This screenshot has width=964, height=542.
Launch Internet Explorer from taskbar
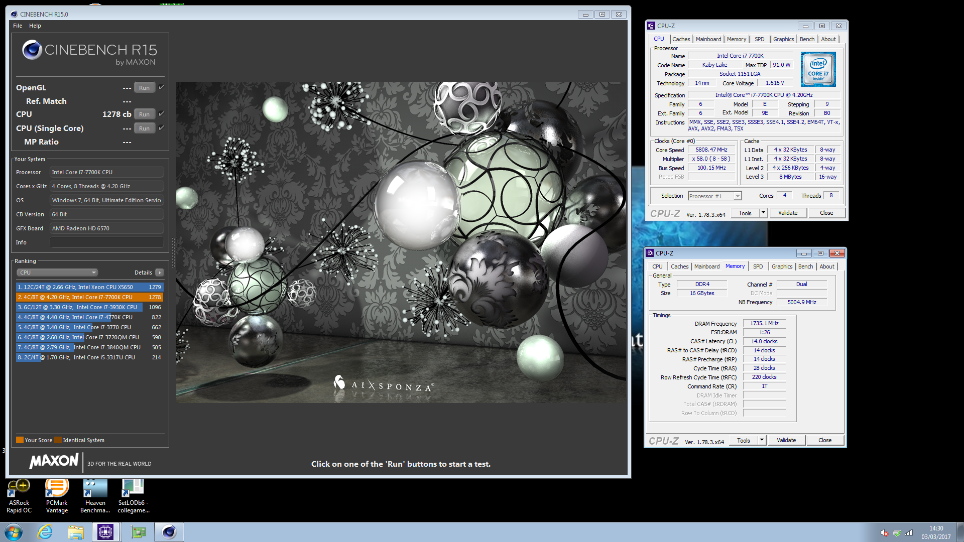point(45,532)
